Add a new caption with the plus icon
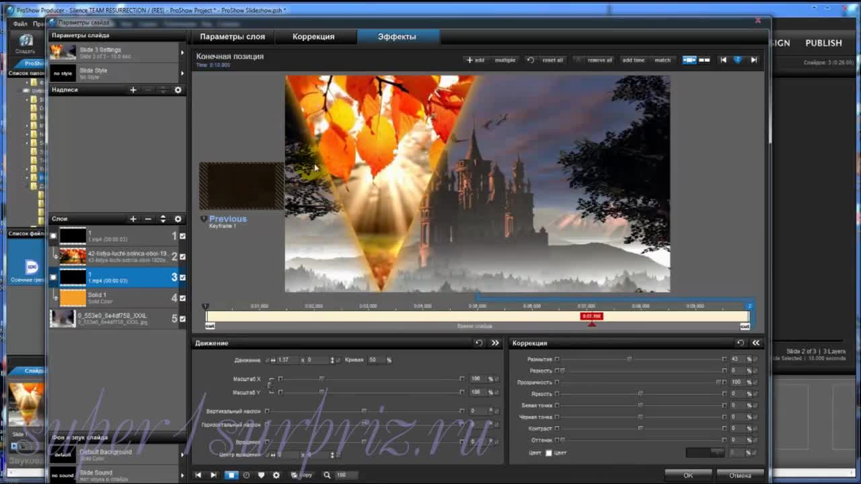This screenshot has width=861, height=484. click(x=133, y=89)
